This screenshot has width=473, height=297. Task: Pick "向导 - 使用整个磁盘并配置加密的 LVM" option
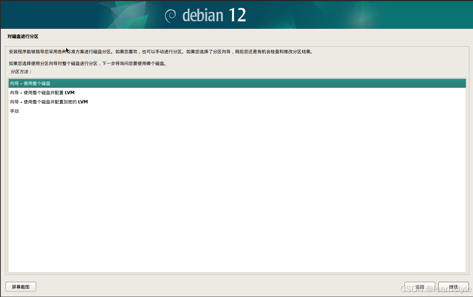(237, 102)
